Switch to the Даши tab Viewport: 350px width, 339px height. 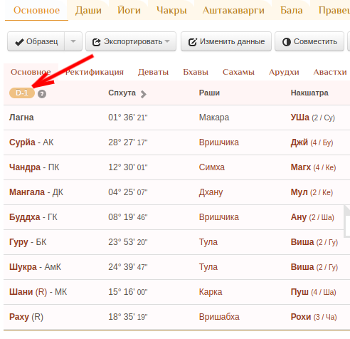pos(88,10)
